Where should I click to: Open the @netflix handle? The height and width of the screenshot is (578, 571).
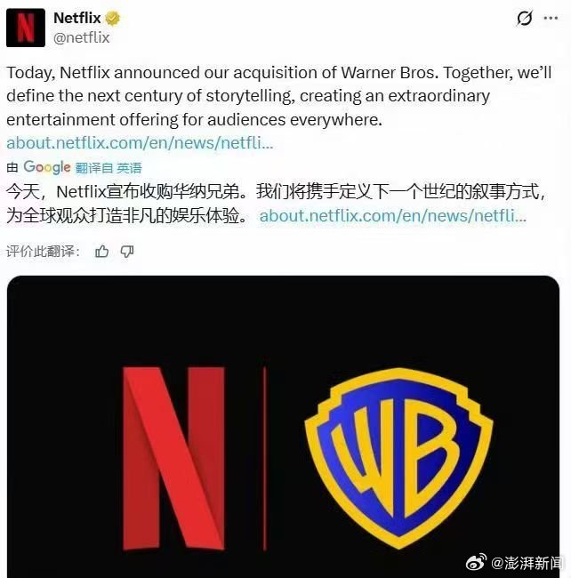pos(82,37)
